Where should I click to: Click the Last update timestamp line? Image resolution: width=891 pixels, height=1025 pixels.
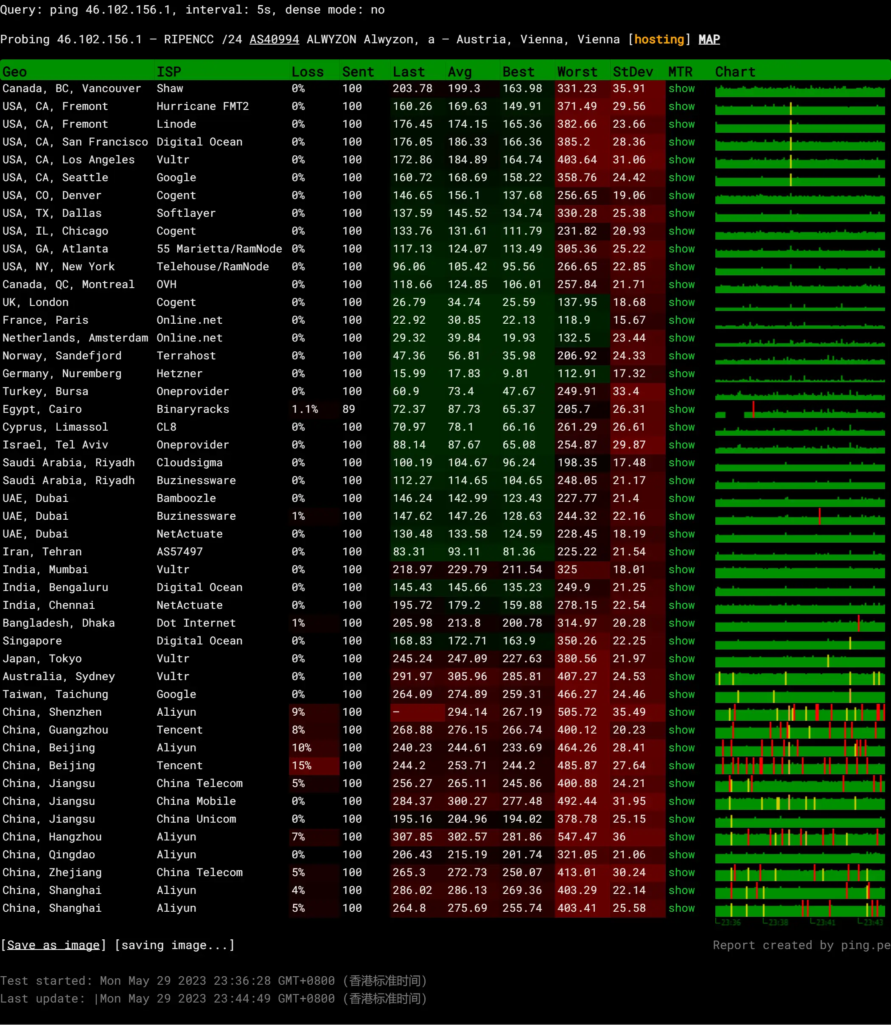tap(213, 999)
